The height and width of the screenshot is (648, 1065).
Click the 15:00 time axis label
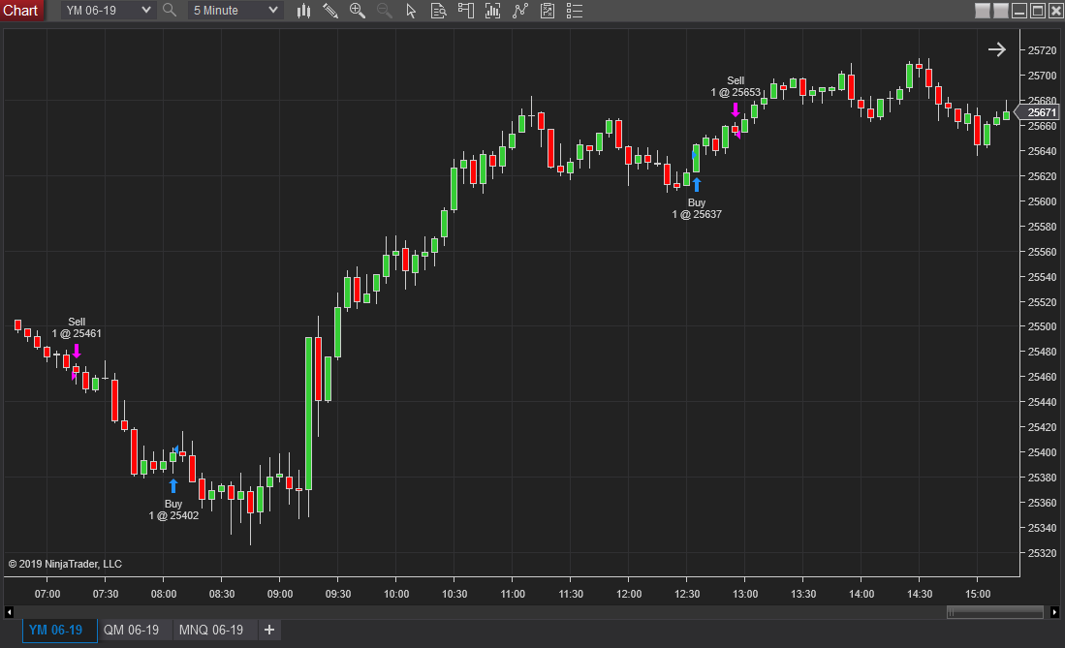click(978, 594)
